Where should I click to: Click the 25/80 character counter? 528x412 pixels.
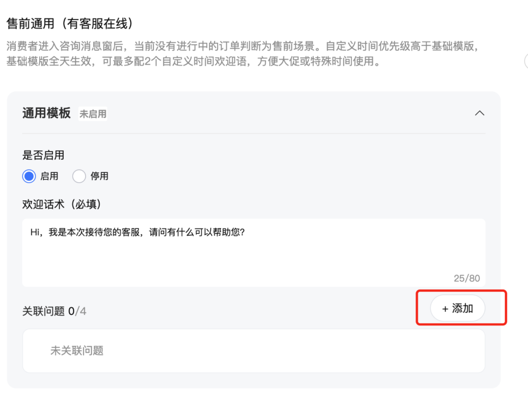pos(467,278)
